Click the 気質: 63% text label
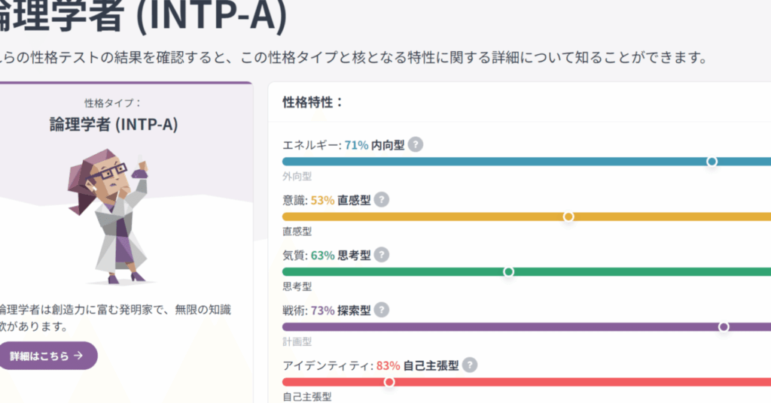 309,256
